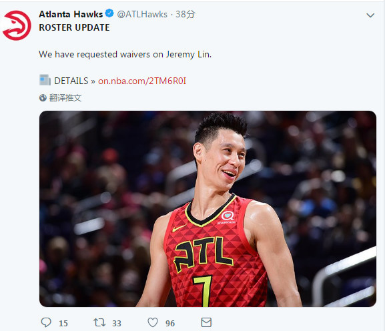Click the newspaper emoji before DETAILS
This screenshot has width=385, height=331.
pyautogui.click(x=45, y=80)
